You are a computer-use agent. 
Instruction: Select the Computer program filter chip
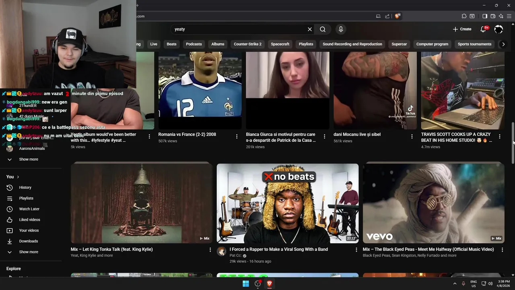pyautogui.click(x=432, y=44)
